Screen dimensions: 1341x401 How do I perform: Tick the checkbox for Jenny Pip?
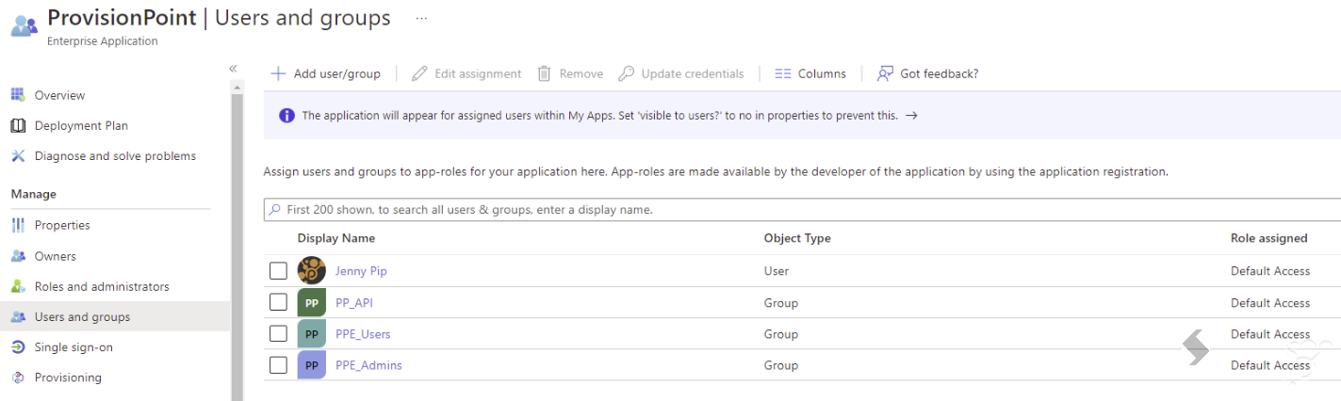point(278,271)
